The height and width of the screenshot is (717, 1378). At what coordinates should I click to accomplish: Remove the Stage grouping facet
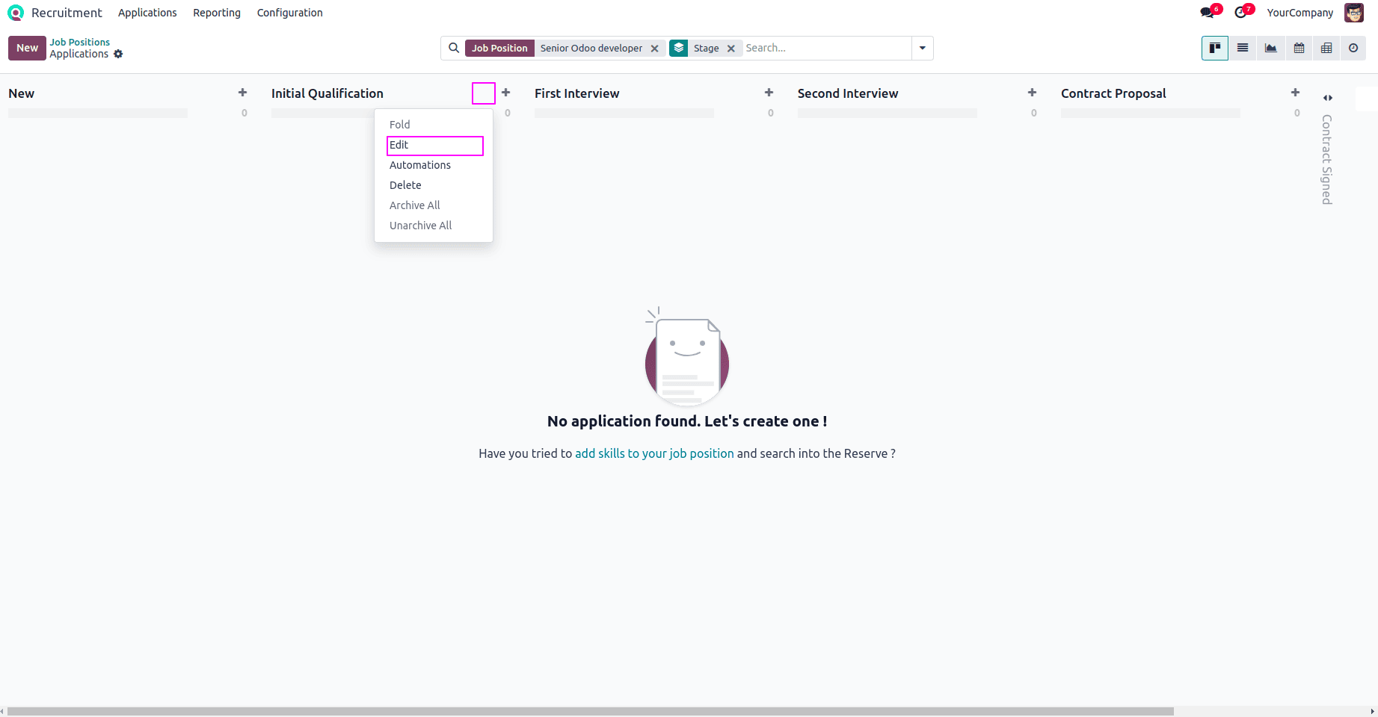[x=731, y=49]
